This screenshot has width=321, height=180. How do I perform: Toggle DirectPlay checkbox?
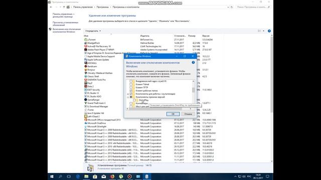134,100
